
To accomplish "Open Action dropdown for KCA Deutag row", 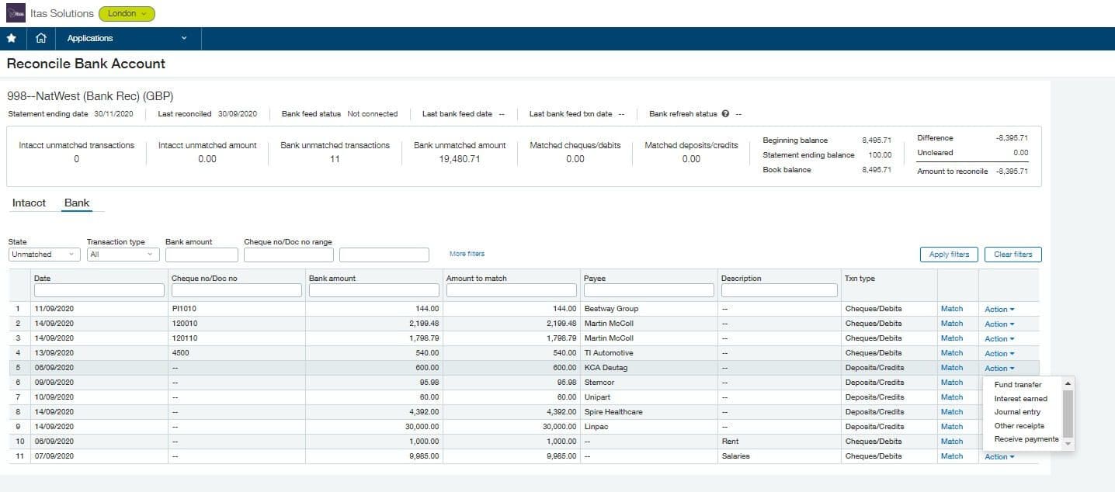I will click(999, 368).
